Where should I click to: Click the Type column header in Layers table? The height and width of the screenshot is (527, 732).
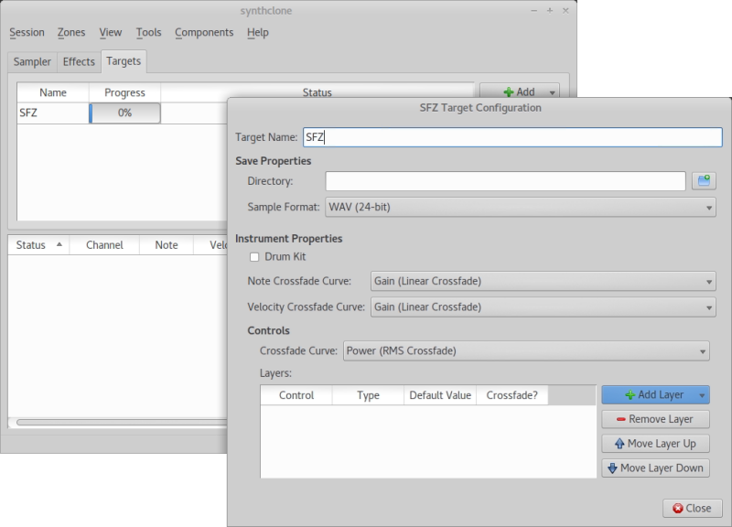click(x=369, y=395)
